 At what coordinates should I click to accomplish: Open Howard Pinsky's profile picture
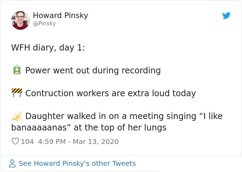tap(20, 20)
